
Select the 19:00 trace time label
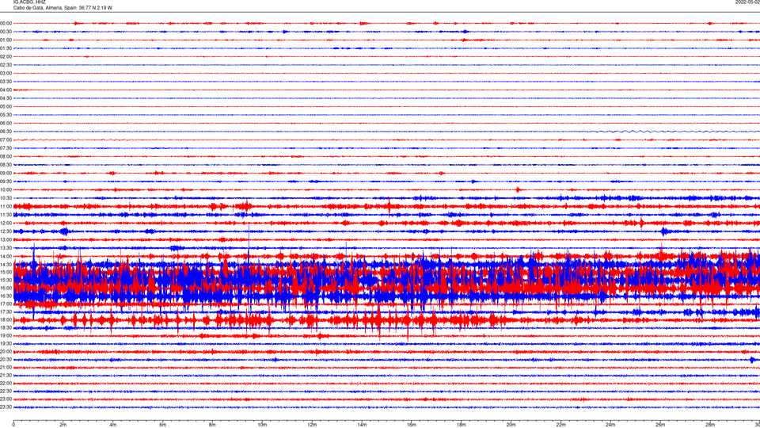(6, 336)
